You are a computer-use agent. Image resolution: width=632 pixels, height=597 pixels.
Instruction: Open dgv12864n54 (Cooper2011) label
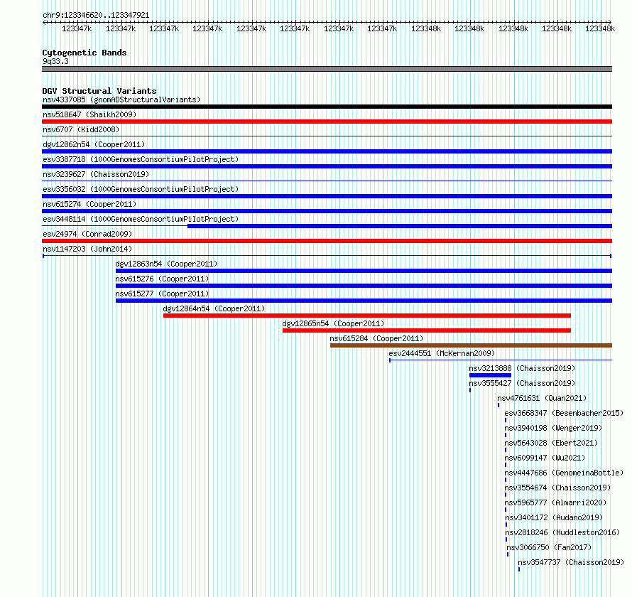point(214,308)
